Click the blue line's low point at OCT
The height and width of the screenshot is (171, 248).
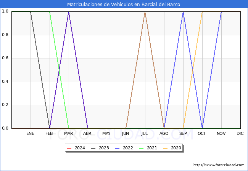[202, 128]
